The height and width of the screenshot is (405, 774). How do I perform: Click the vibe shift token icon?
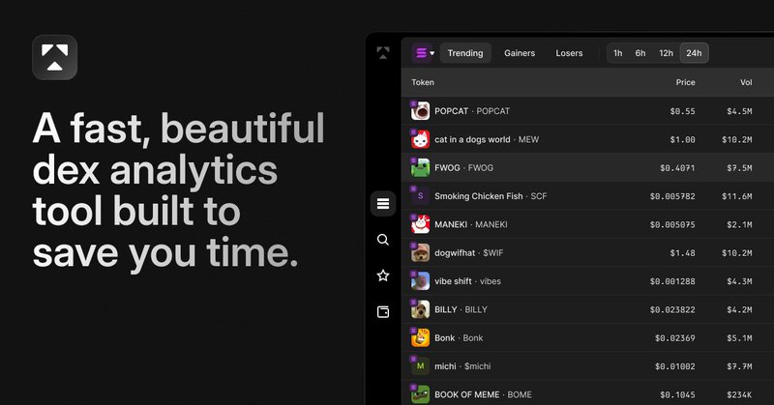pos(420,281)
